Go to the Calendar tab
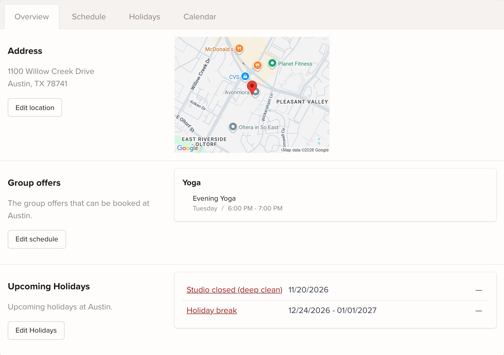 coord(200,17)
